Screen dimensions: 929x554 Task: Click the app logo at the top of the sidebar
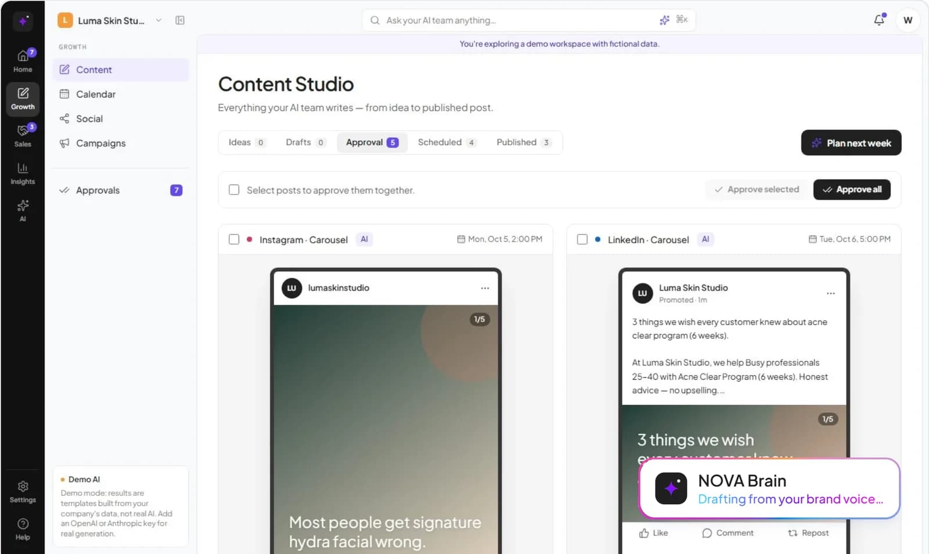pyautogui.click(x=23, y=21)
